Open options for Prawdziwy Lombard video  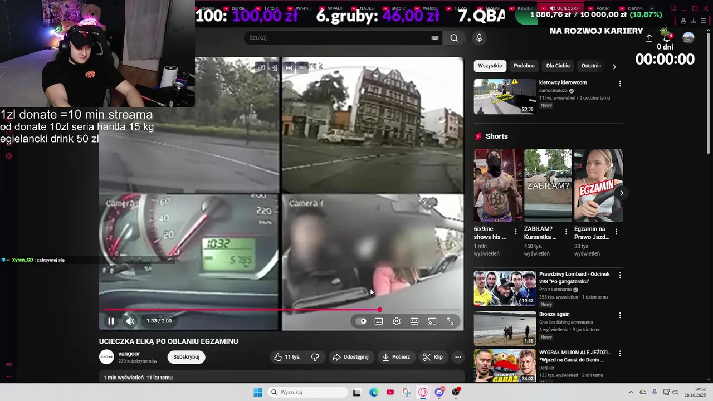coord(620,275)
